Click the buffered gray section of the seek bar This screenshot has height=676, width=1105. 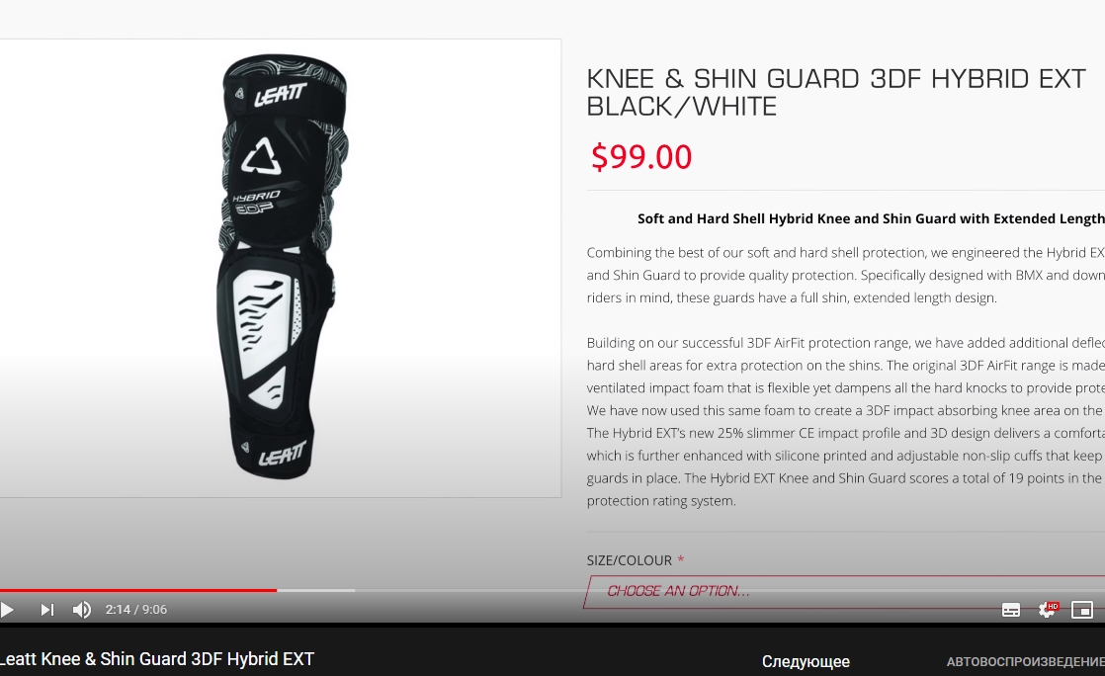316,590
